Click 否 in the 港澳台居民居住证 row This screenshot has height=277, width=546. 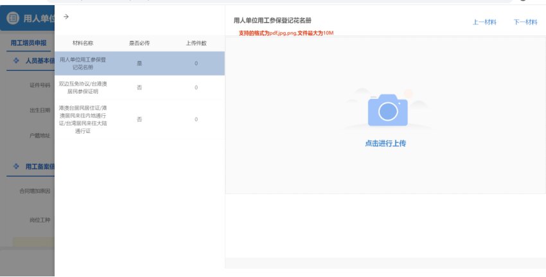(139, 119)
